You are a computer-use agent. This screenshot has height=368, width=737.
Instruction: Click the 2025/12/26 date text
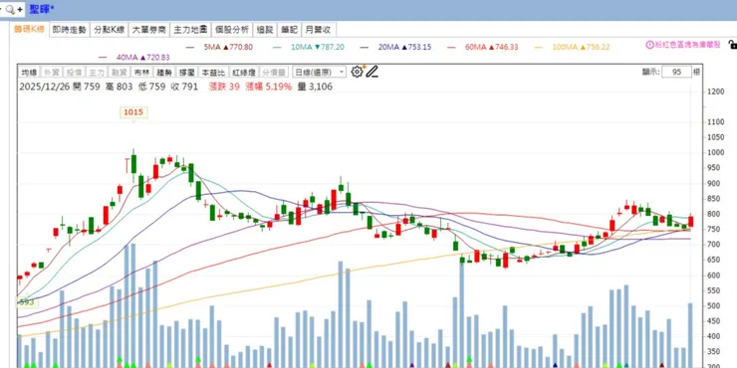point(45,87)
